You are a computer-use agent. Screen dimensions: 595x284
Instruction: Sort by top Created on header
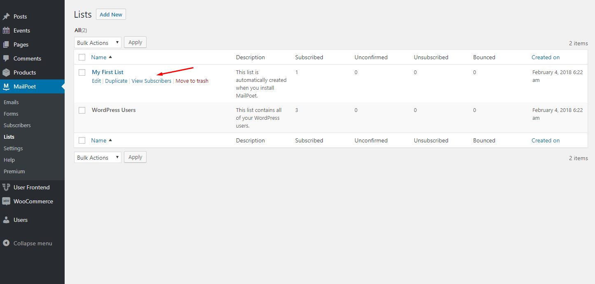[546, 57]
